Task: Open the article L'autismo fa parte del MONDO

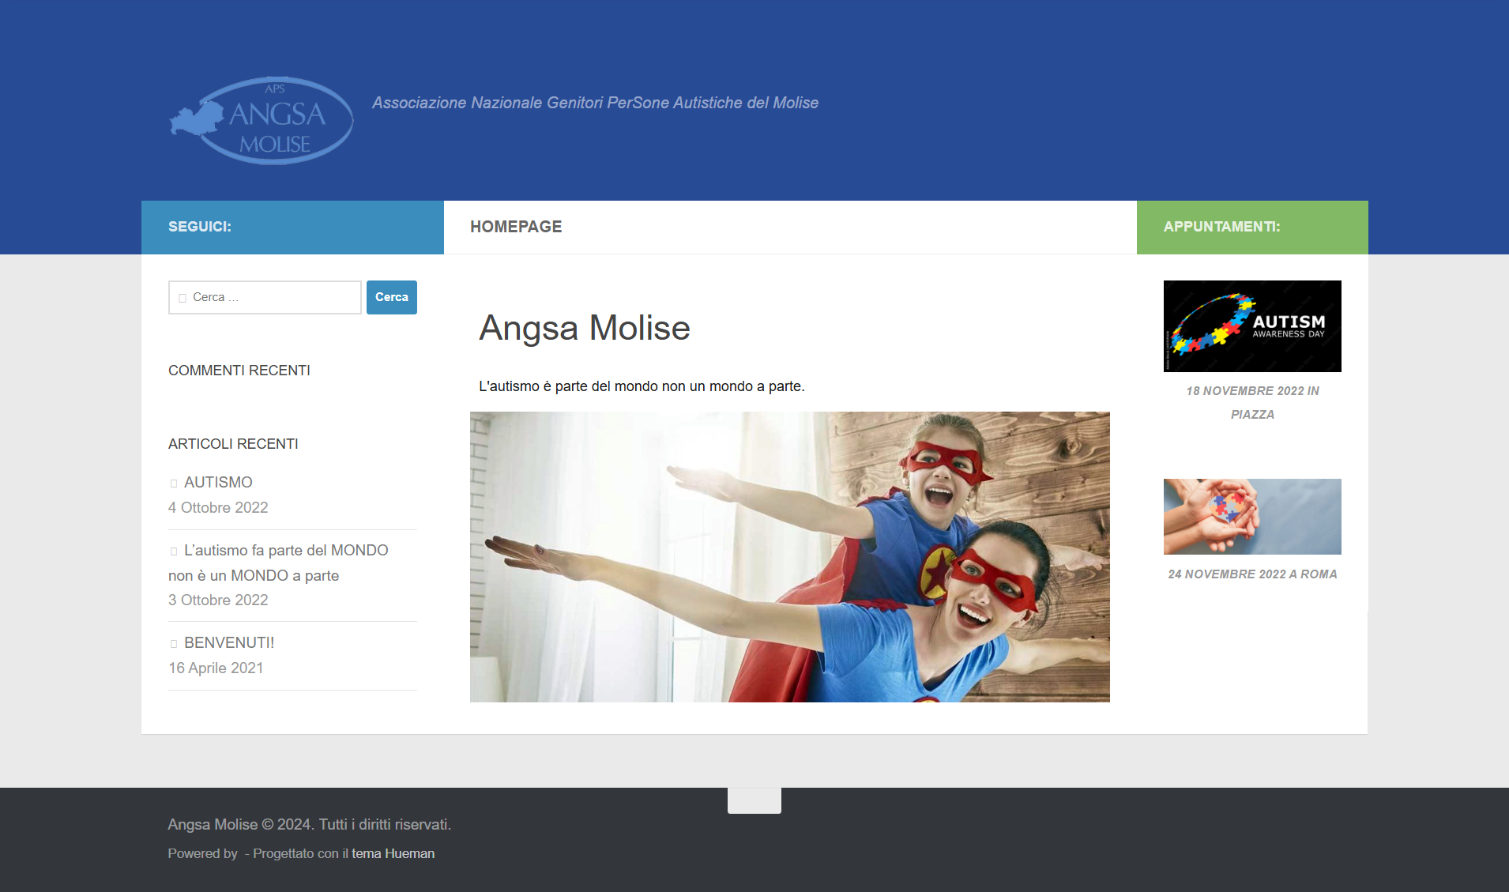Action: (278, 563)
